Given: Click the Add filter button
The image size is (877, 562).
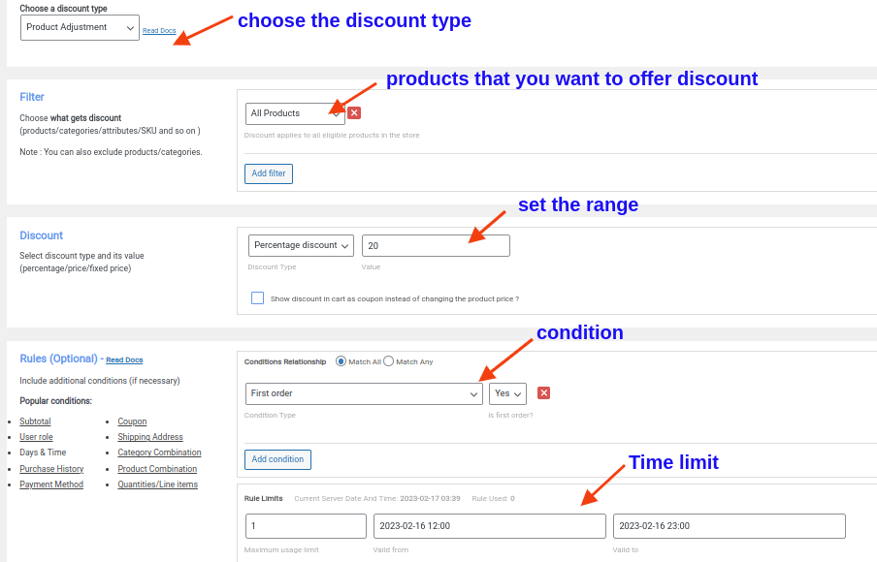Looking at the screenshot, I should click(x=268, y=173).
